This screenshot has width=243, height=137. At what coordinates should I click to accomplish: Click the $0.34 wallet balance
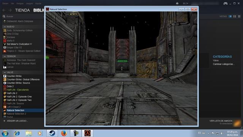pos(186,3)
